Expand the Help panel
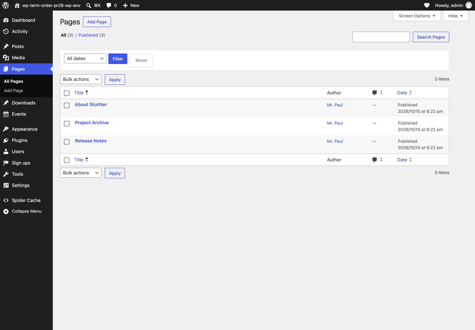 point(456,16)
